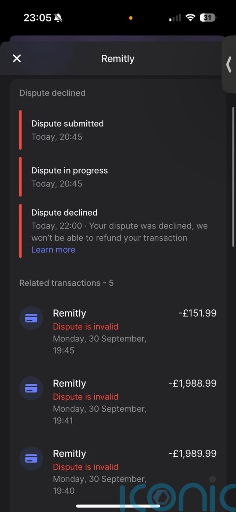
Task: Tap the side panel chevron handle
Action: [229, 64]
